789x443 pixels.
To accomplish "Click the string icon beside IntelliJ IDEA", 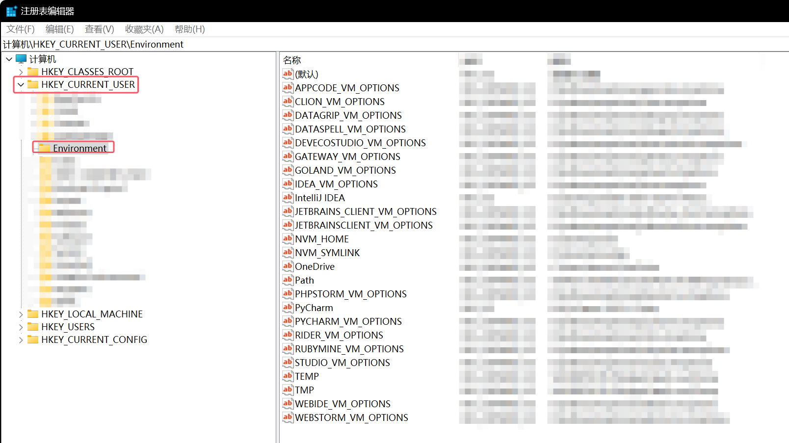I will [x=288, y=198].
